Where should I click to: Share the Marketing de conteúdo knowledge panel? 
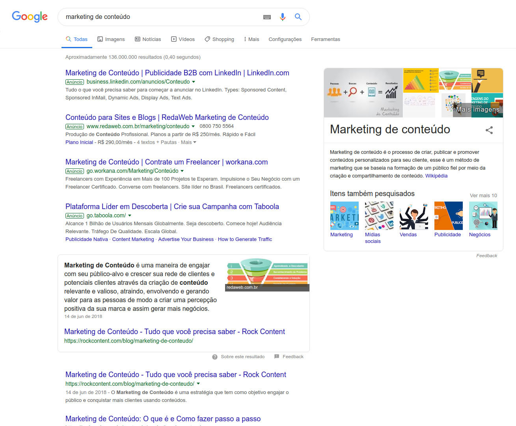(x=489, y=130)
